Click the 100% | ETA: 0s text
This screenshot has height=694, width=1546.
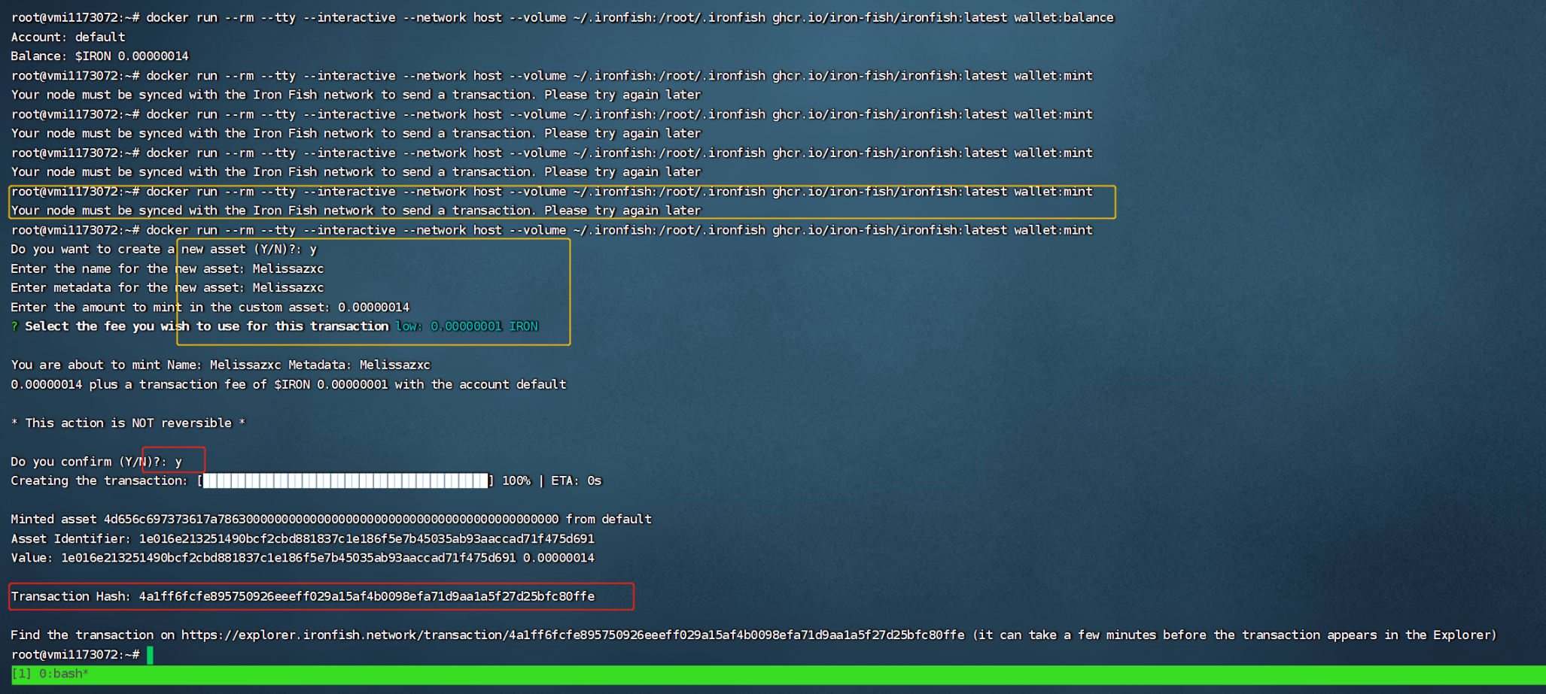[551, 481]
